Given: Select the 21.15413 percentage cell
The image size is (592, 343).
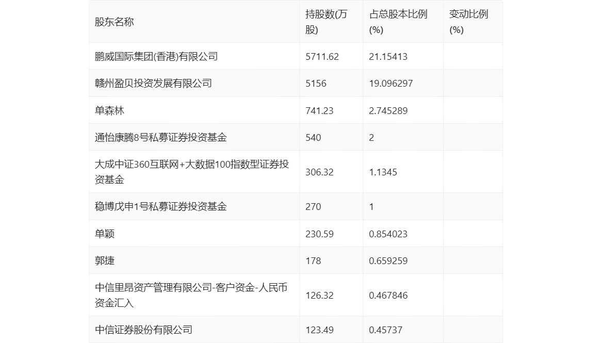Looking at the screenshot, I should 388,57.
